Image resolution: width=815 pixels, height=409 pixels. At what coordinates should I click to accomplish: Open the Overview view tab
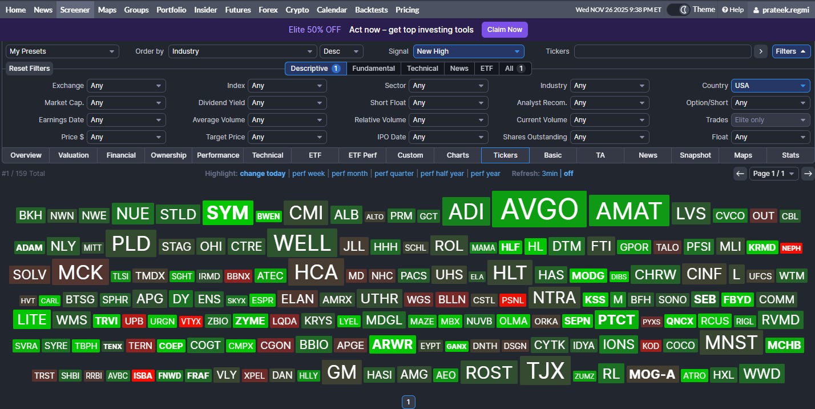[26, 155]
